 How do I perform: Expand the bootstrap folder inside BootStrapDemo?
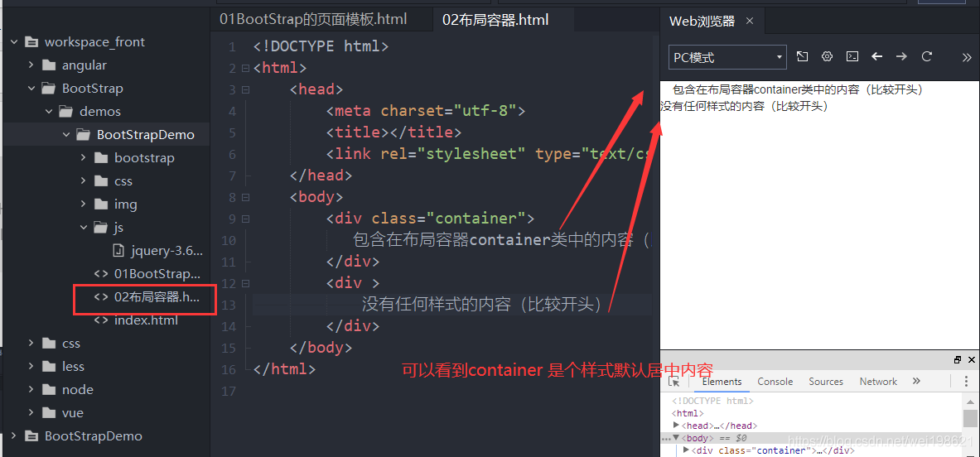[84, 157]
